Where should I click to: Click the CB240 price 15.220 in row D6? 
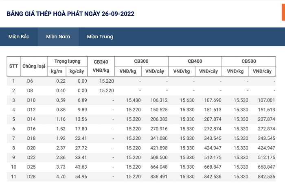(107, 81)
